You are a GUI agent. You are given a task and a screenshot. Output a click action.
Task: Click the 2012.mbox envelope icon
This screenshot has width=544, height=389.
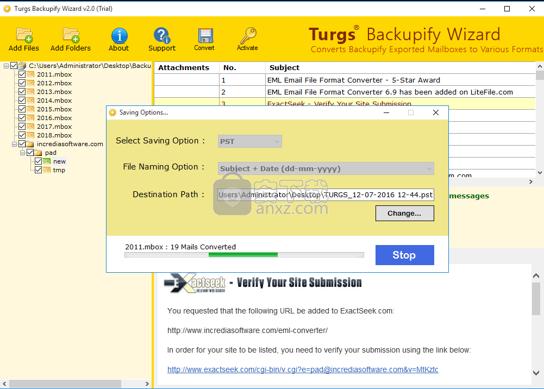(30, 83)
